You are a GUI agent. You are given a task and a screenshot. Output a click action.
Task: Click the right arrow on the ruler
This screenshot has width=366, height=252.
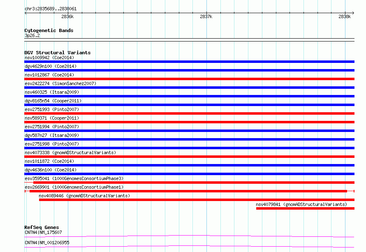(x=353, y=13)
